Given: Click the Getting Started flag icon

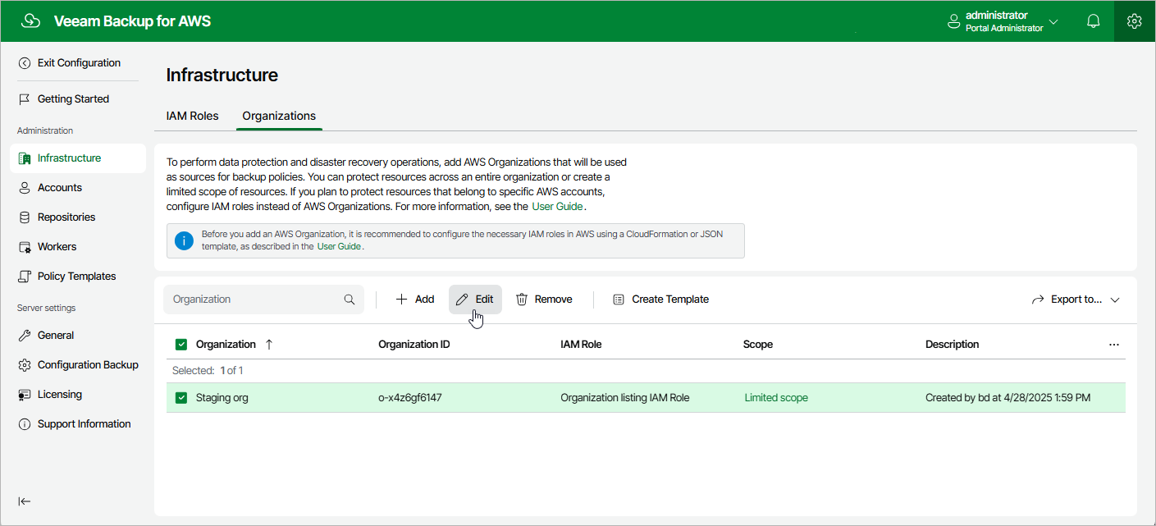Looking at the screenshot, I should (x=25, y=99).
